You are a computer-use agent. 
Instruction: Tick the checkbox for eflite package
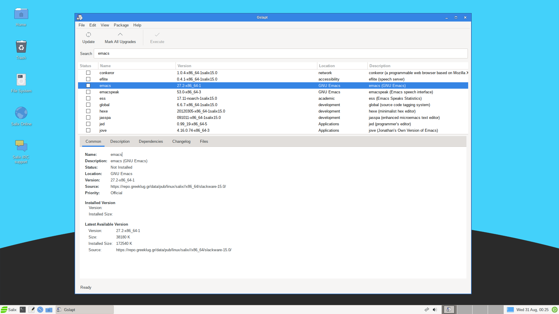tap(88, 79)
